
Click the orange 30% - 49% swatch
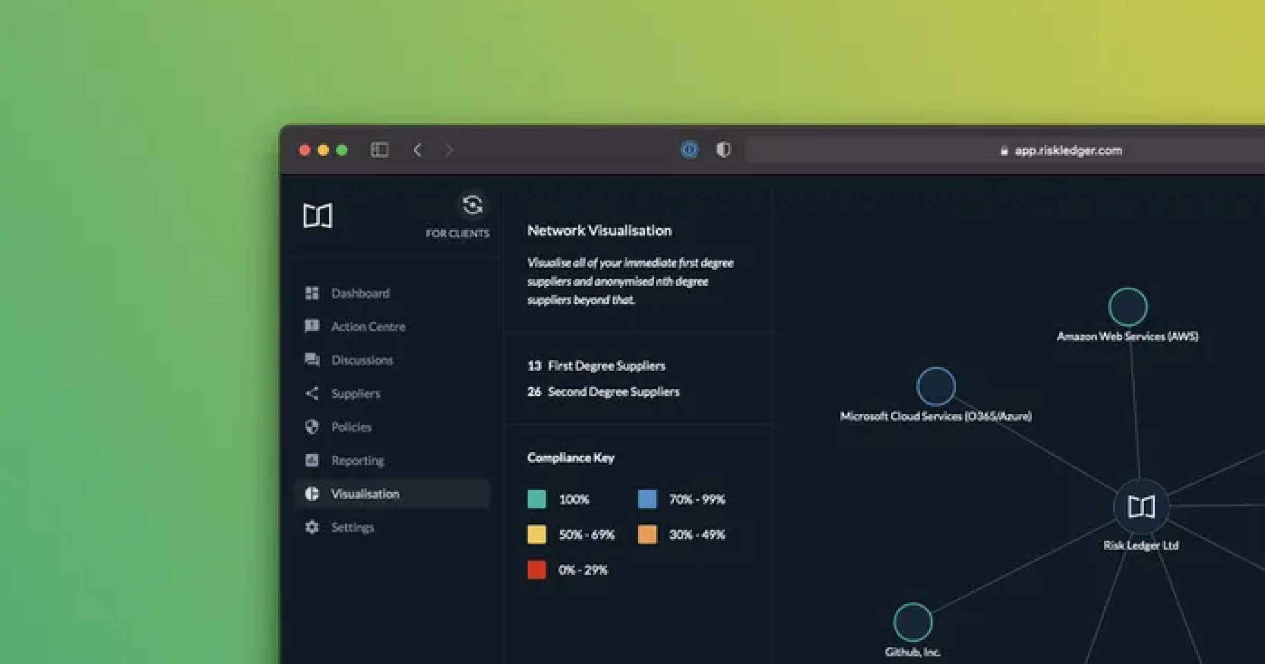coord(647,534)
